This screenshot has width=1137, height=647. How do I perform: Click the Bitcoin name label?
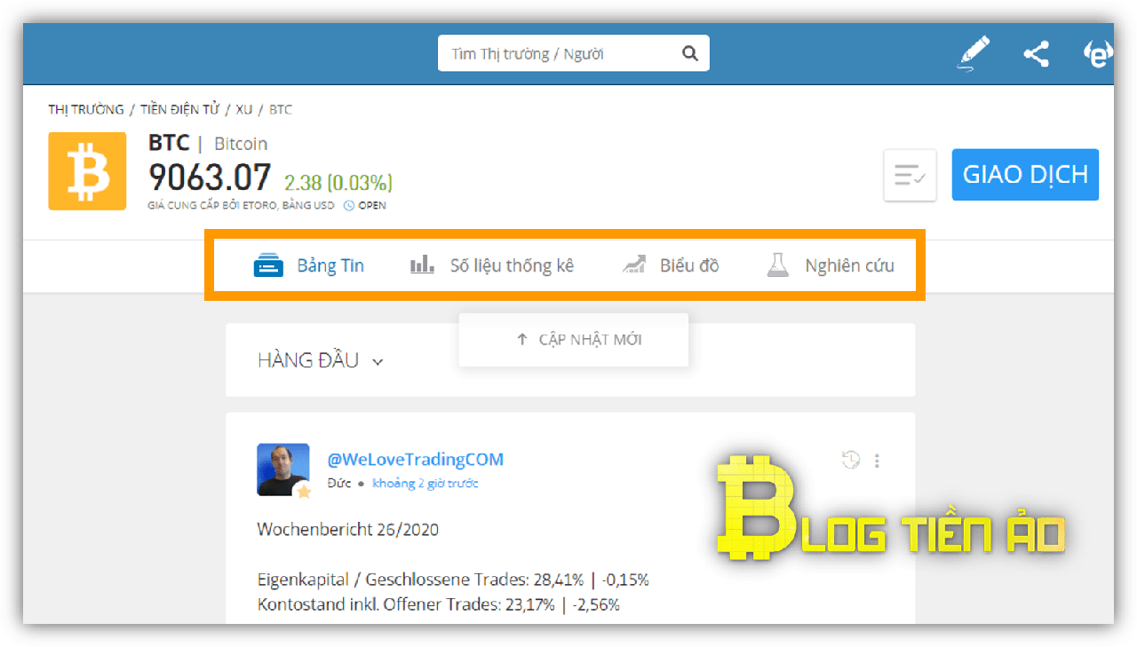pyautogui.click(x=241, y=144)
